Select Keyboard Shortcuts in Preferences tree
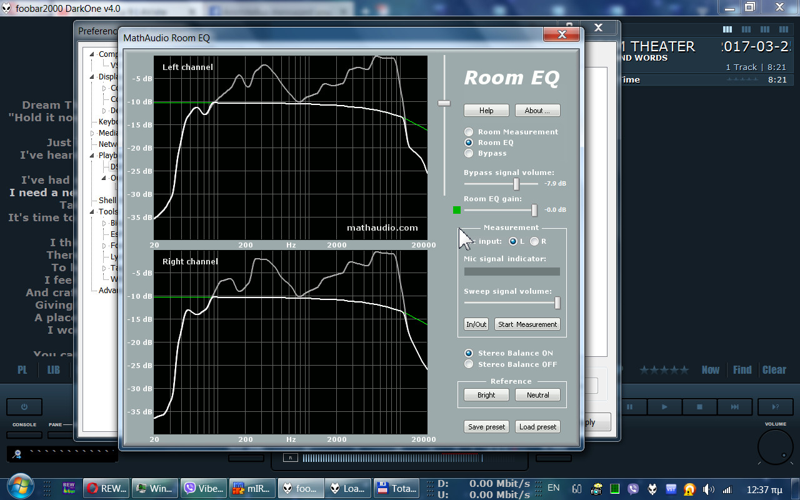 [108, 122]
